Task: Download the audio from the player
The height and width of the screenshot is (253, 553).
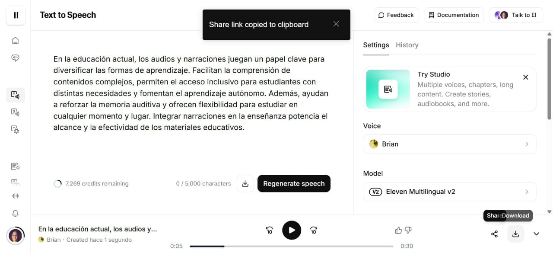Action: [515, 234]
